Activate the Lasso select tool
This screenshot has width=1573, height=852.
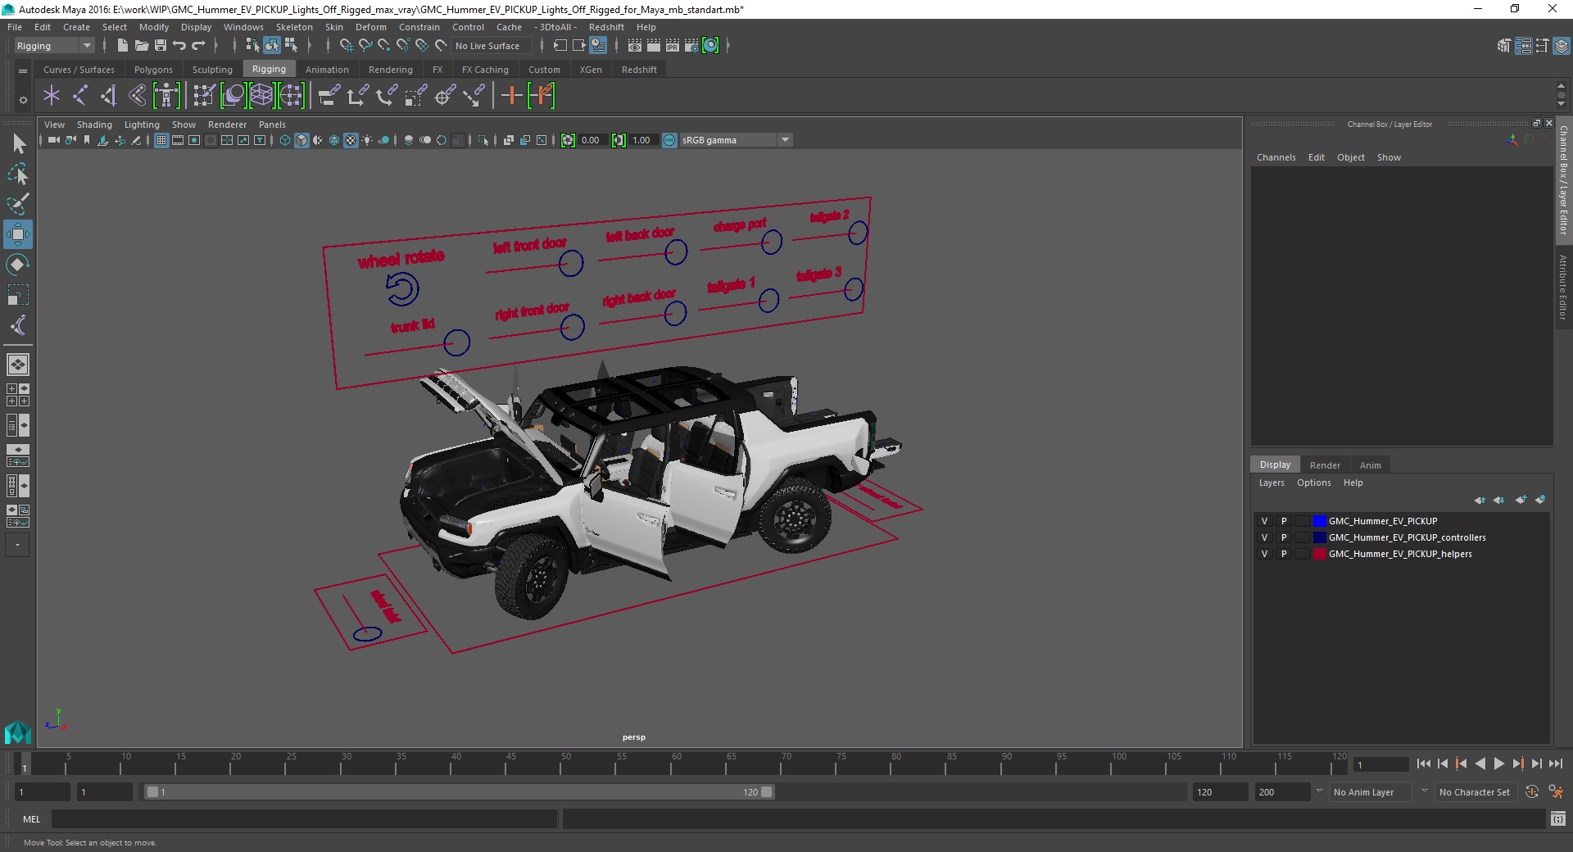[18, 174]
